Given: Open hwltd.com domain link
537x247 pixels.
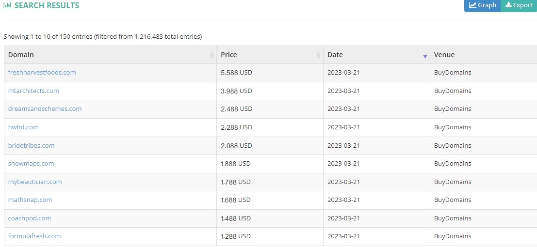Looking at the screenshot, I should tap(23, 127).
